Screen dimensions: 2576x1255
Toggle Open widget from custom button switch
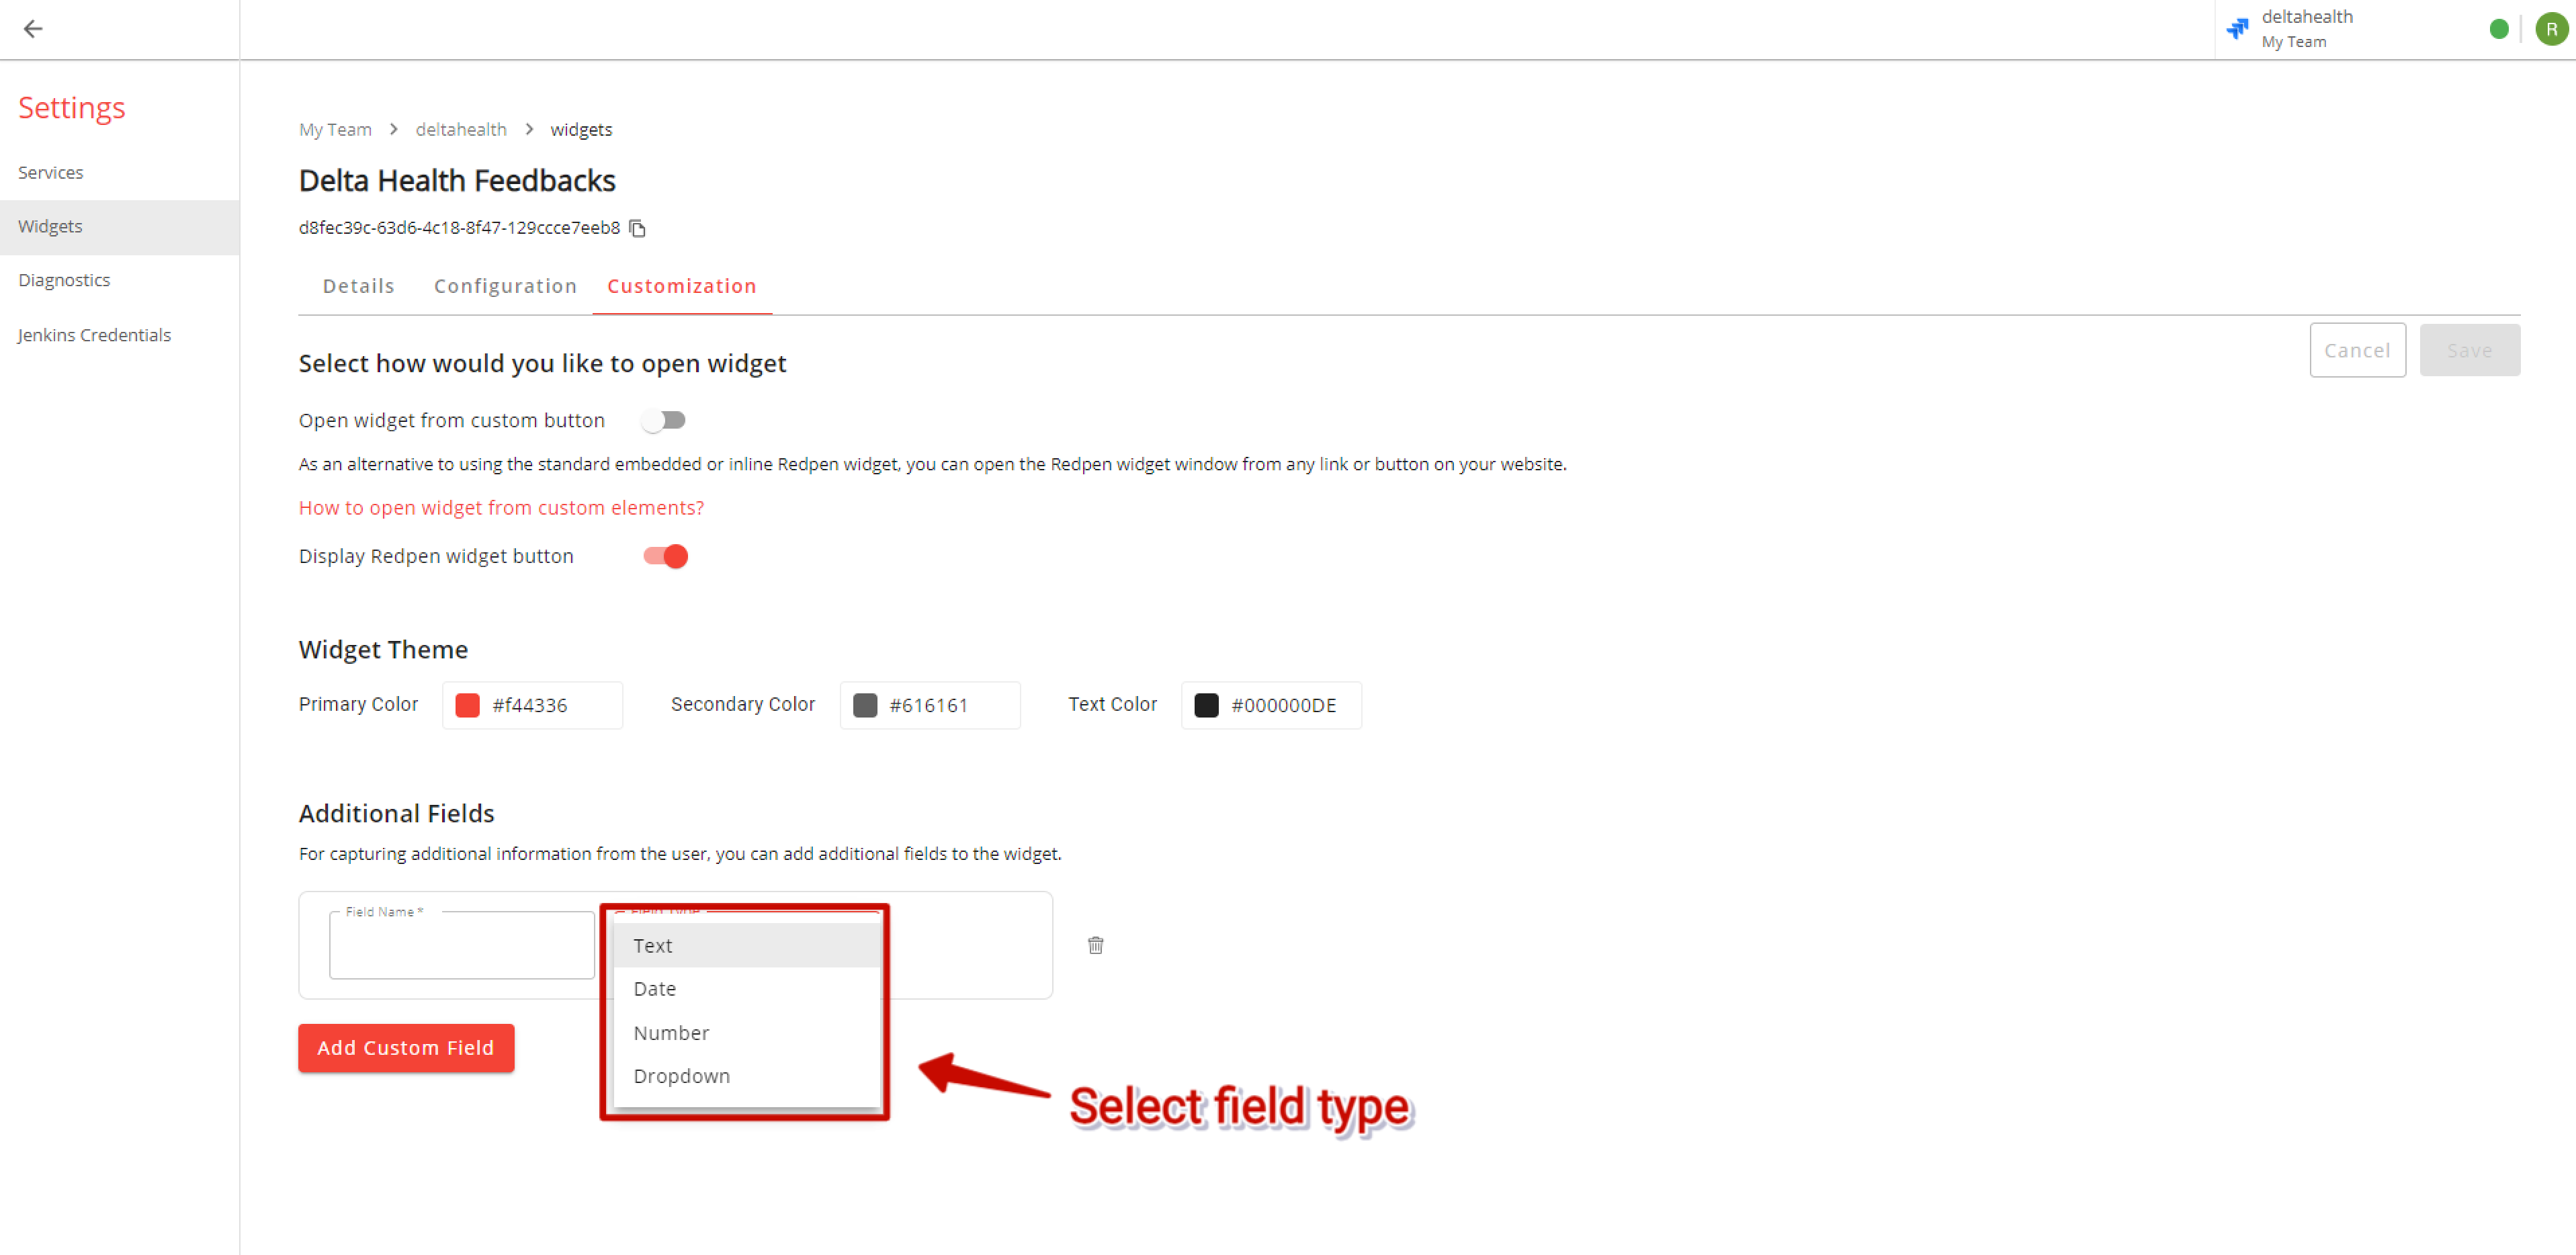664,420
